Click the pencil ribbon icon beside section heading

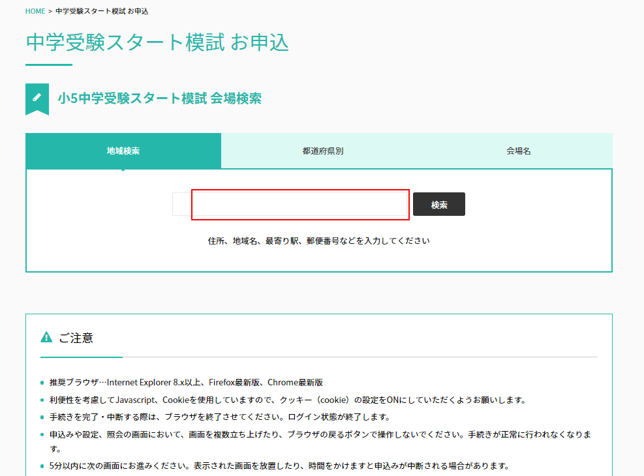coord(37,98)
